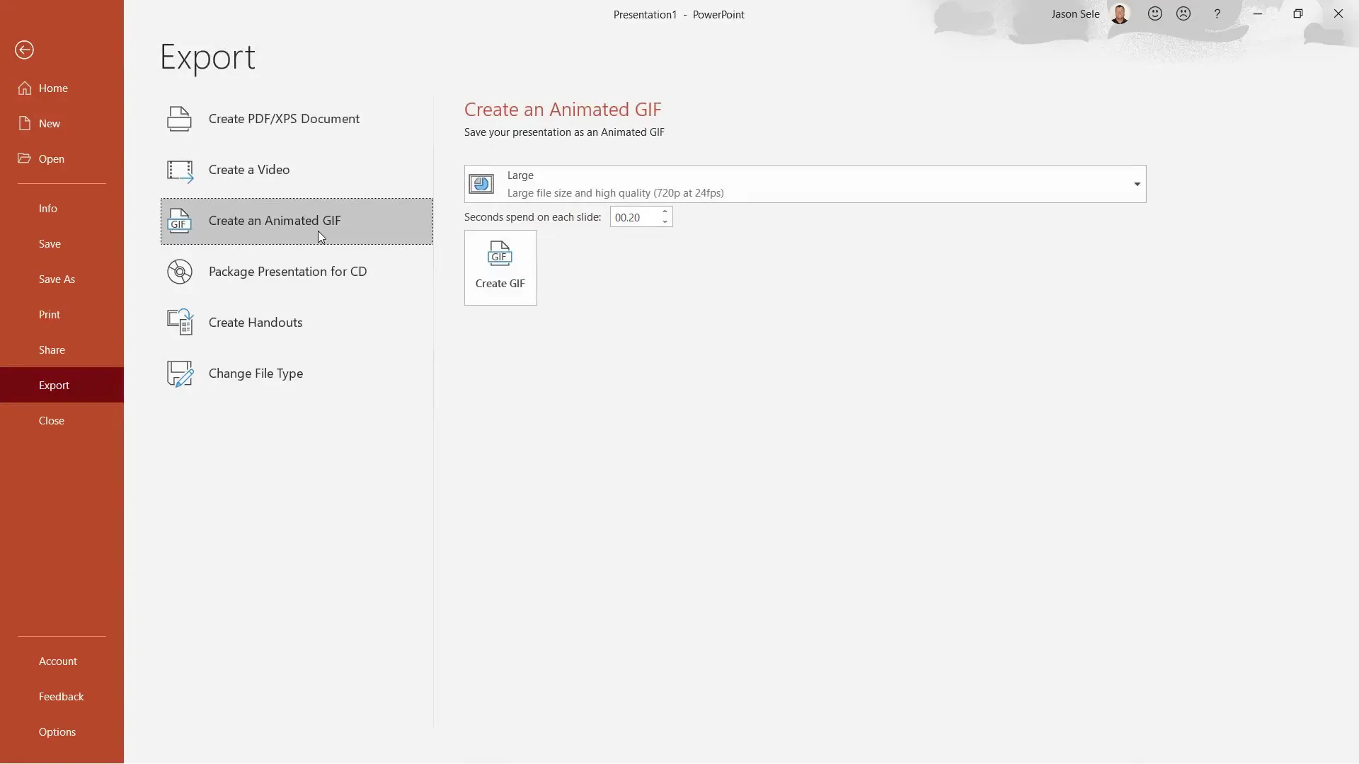Select the Export tab in the sidebar
This screenshot has height=764, width=1359.
tap(62, 386)
